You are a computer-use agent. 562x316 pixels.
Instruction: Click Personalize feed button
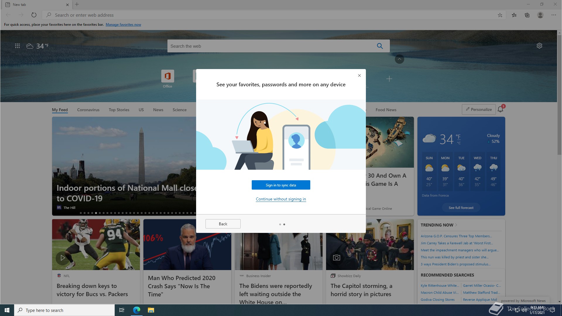(479, 109)
